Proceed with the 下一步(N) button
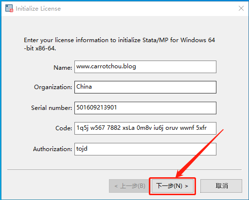 (173, 186)
